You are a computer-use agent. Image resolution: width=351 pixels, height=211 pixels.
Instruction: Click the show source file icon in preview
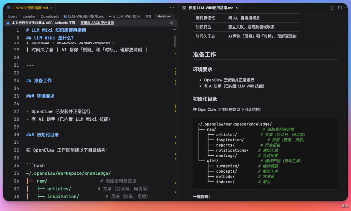pyautogui.click(x=332, y=8)
